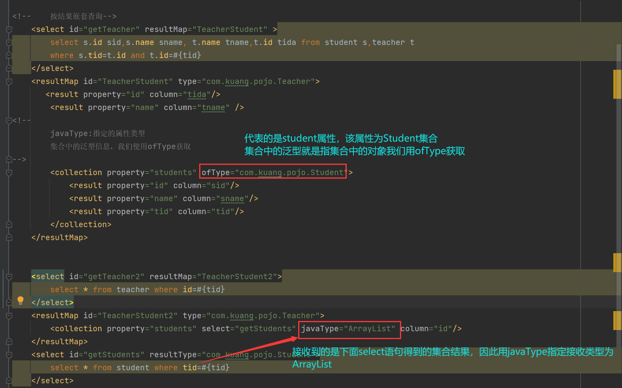Click the id value "getTeacher" in first select

(x=112, y=30)
